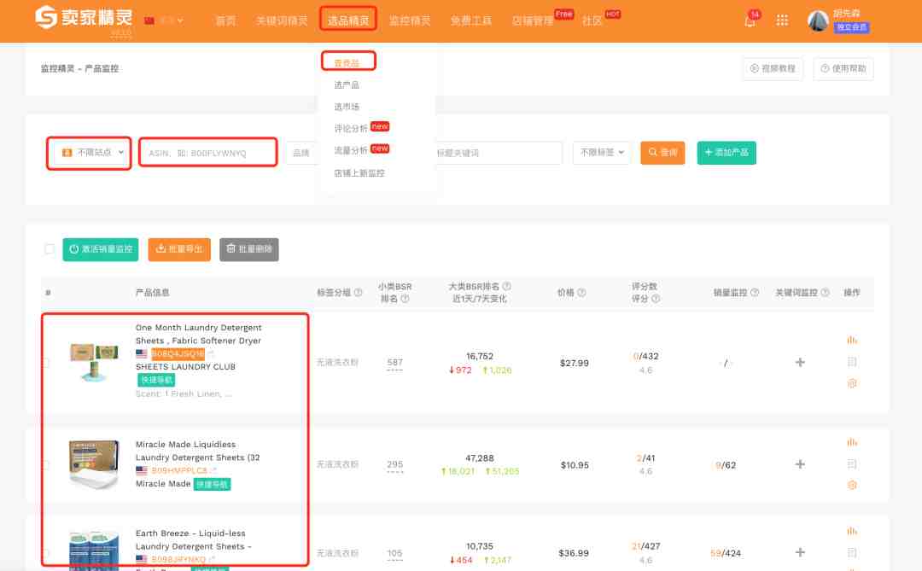
Task: Open the nine-dot apps grid
Action: (x=782, y=20)
